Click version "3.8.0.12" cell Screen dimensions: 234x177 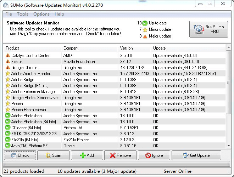(x=127, y=134)
